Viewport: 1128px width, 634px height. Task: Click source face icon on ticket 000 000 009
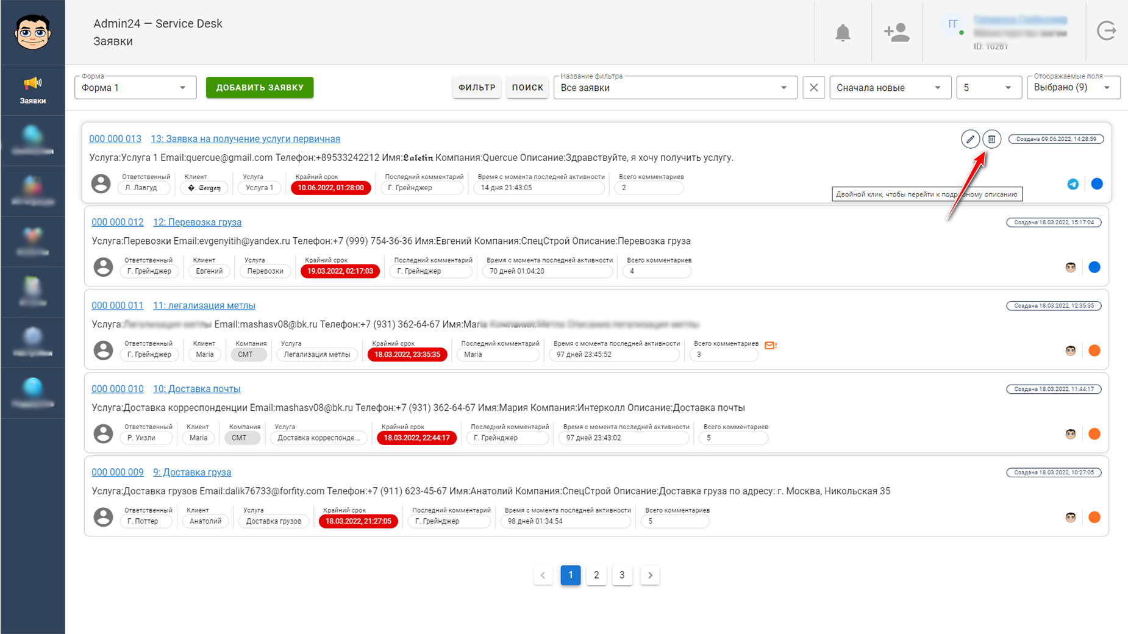pos(1071,518)
